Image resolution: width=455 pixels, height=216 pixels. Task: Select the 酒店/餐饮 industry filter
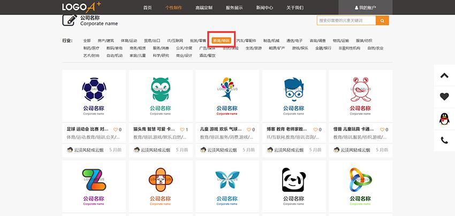click(207, 56)
